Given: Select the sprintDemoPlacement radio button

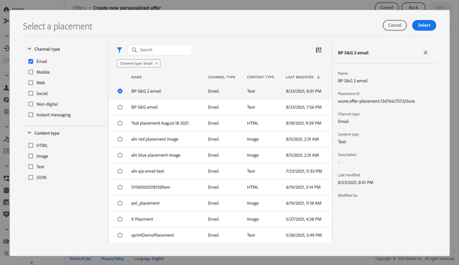Looking at the screenshot, I should point(120,235).
